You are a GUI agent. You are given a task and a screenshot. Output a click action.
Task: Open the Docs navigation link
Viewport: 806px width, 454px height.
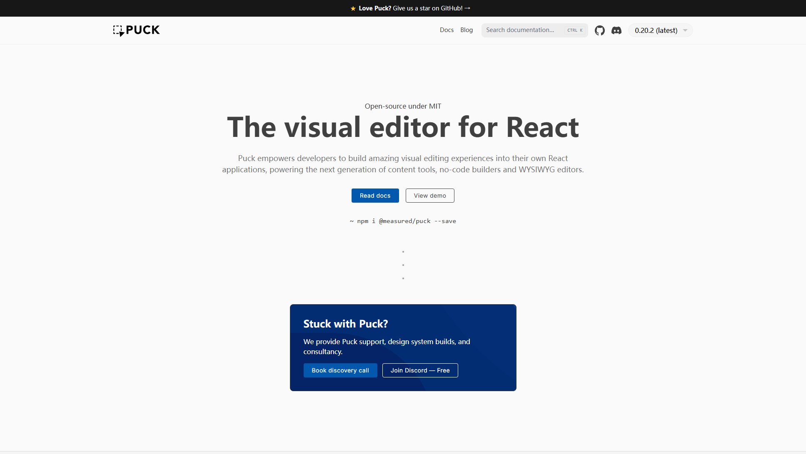pyautogui.click(x=447, y=30)
